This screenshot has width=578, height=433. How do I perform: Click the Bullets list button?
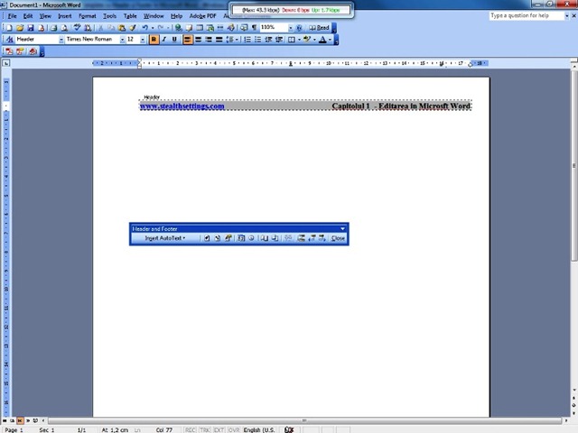click(x=258, y=40)
